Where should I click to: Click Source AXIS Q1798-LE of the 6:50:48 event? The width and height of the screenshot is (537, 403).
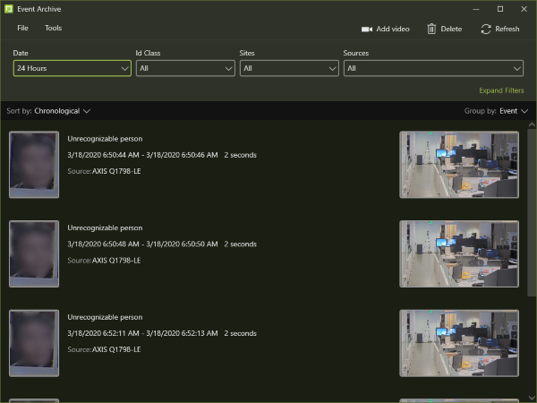pyautogui.click(x=104, y=261)
